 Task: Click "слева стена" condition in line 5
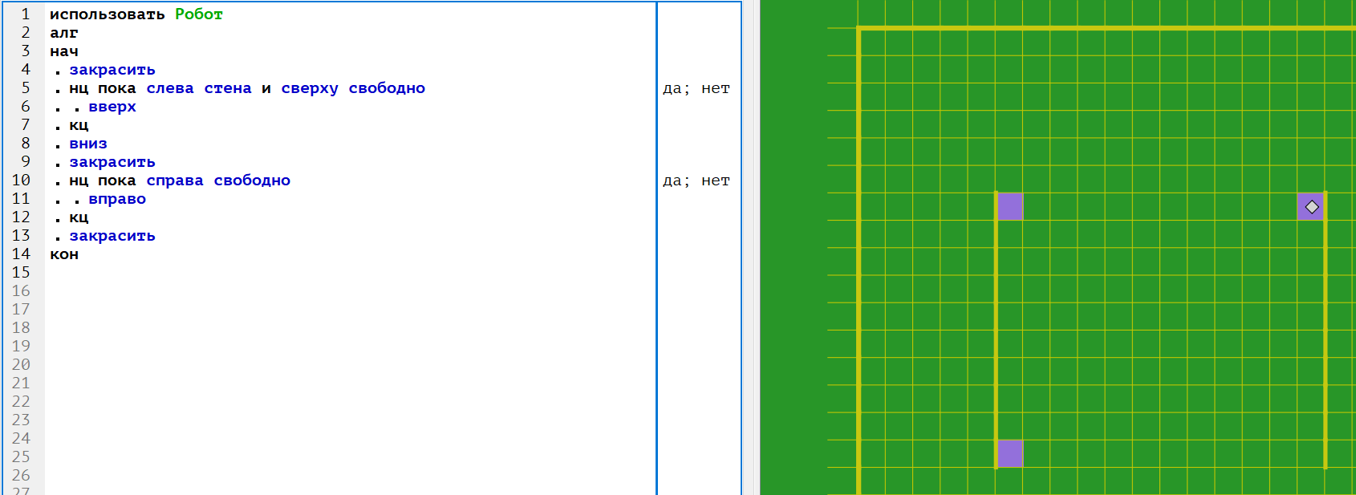tap(199, 88)
